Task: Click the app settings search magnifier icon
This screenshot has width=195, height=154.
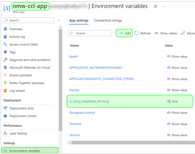Action: pyautogui.click(x=71, y=33)
